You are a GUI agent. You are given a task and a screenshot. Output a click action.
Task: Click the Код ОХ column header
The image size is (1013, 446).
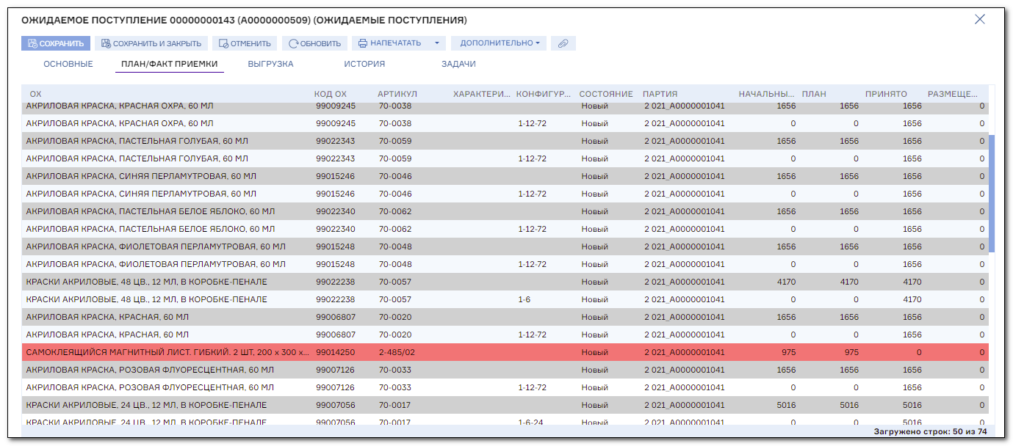coord(331,94)
